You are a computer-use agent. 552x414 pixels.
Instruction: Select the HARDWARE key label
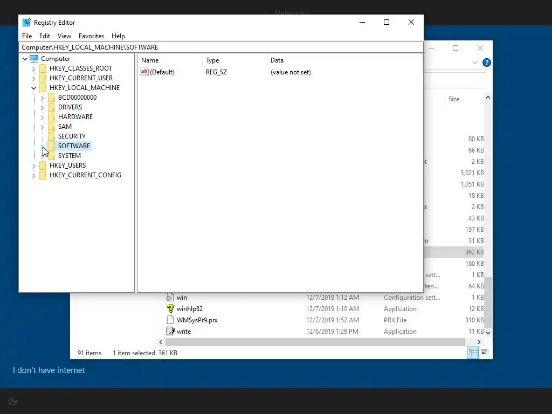coord(75,117)
